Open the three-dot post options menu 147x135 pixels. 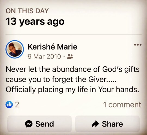pos(138,45)
